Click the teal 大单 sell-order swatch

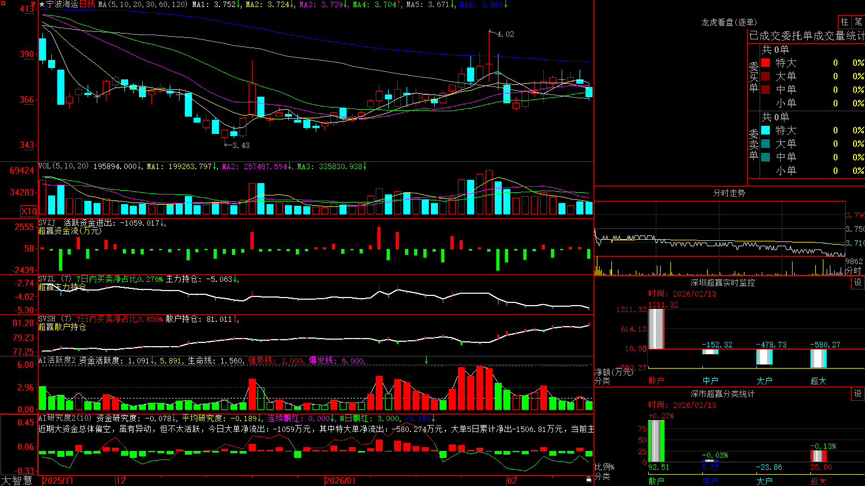pyautogui.click(x=766, y=144)
